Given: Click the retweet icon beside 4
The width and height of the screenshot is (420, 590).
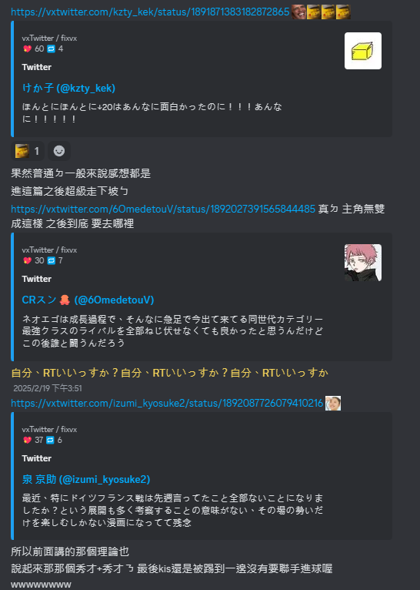Looking at the screenshot, I should (51, 49).
